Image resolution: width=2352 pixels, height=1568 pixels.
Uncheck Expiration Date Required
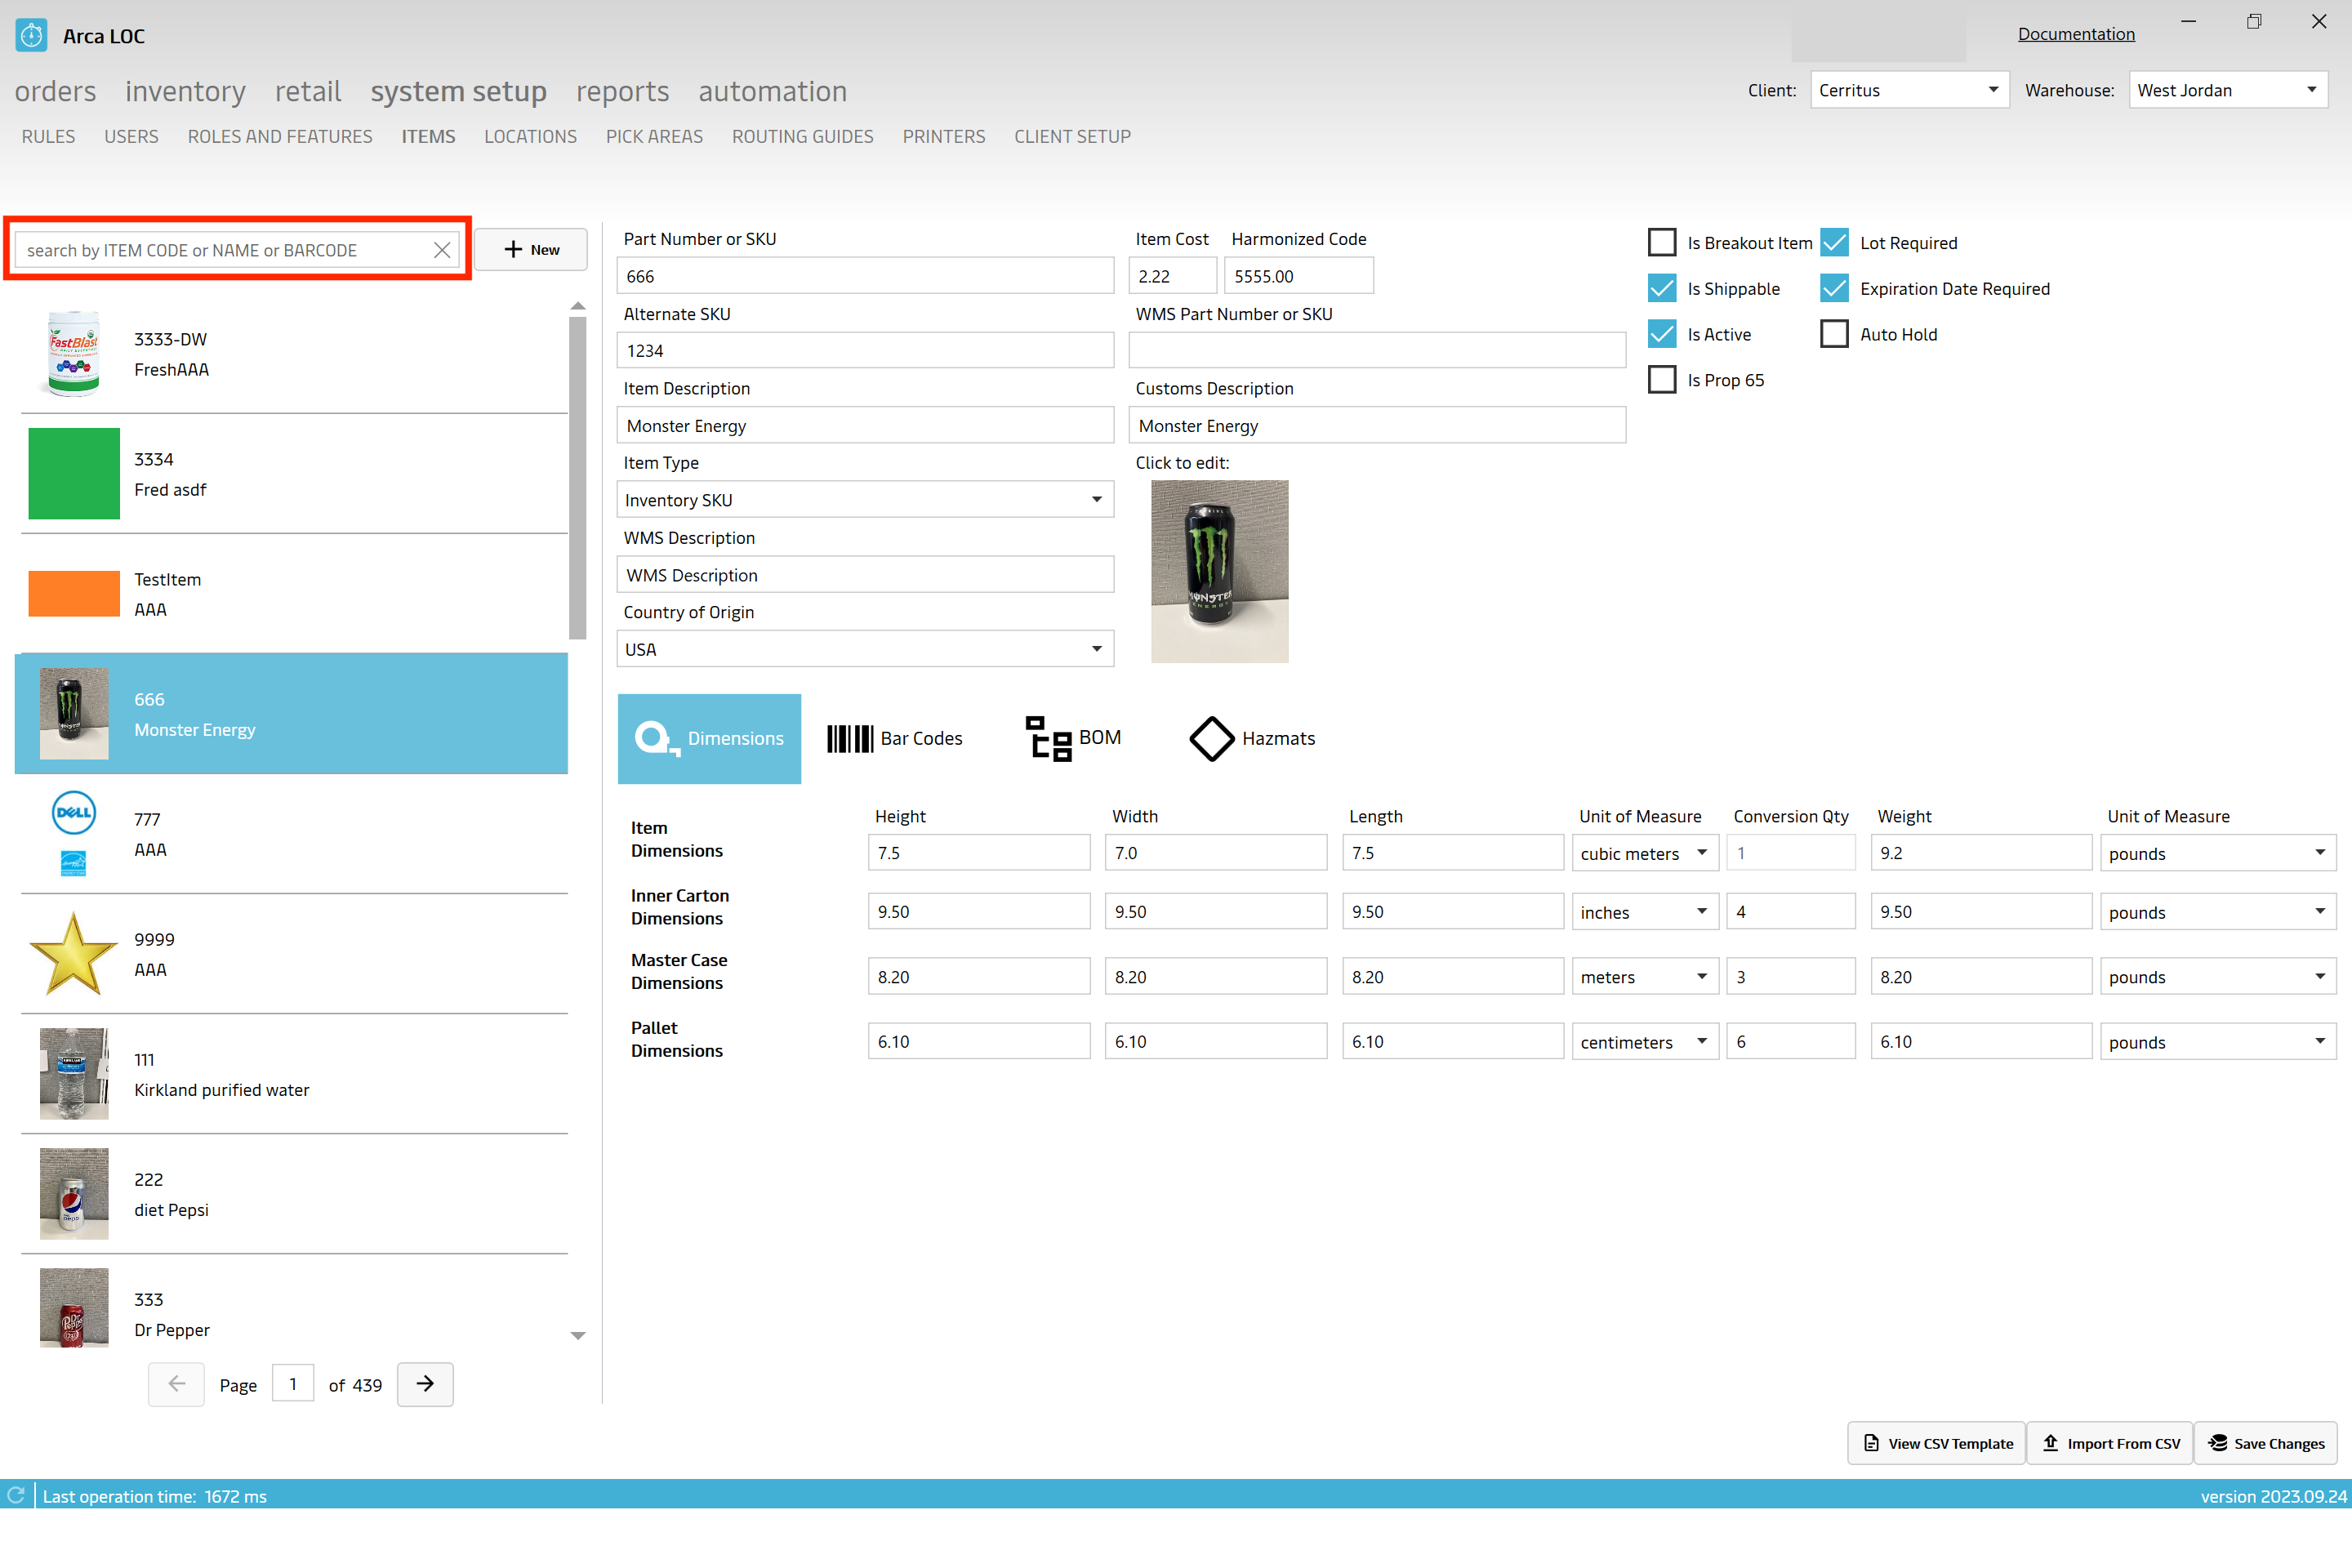click(x=1835, y=288)
